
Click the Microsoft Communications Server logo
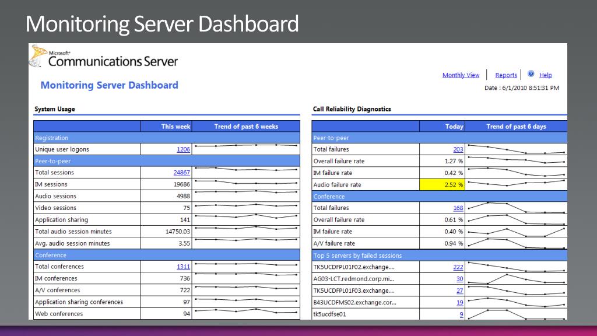pyautogui.click(x=104, y=57)
